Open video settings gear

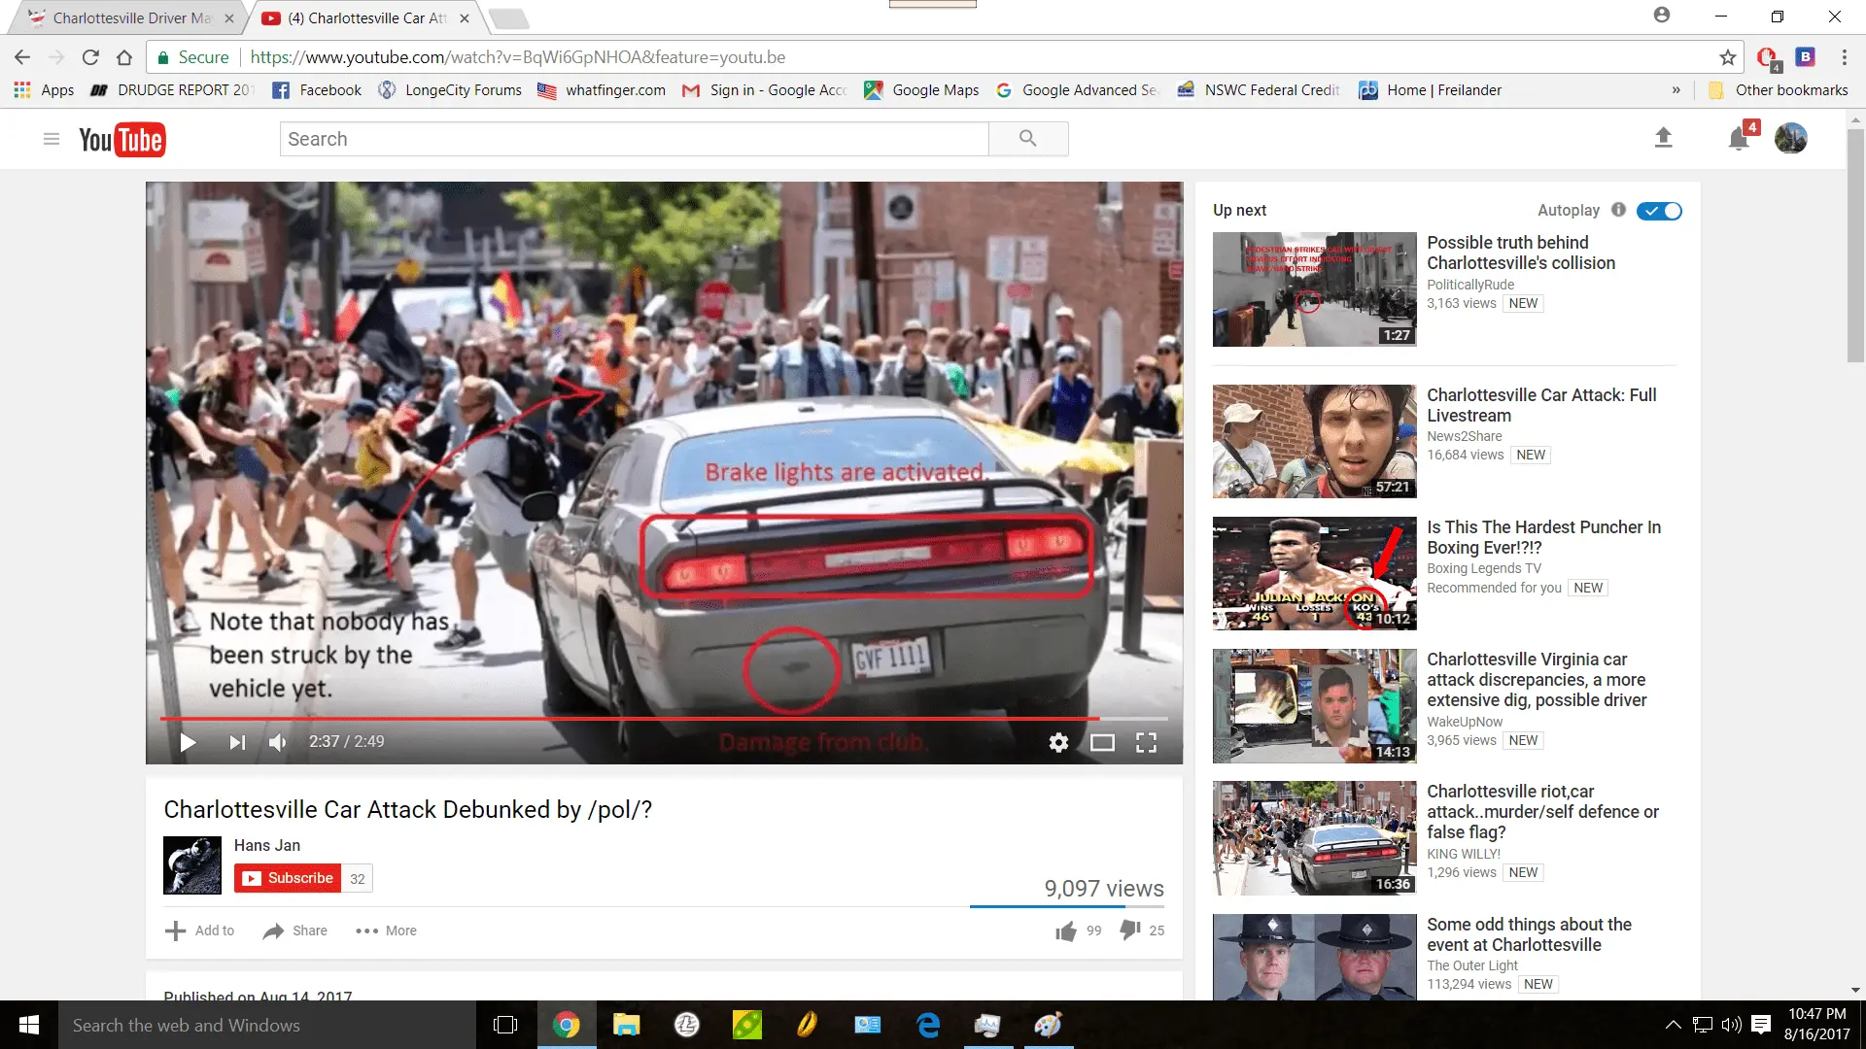tap(1058, 743)
